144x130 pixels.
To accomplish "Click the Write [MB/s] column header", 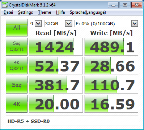I will coord(111,33).
